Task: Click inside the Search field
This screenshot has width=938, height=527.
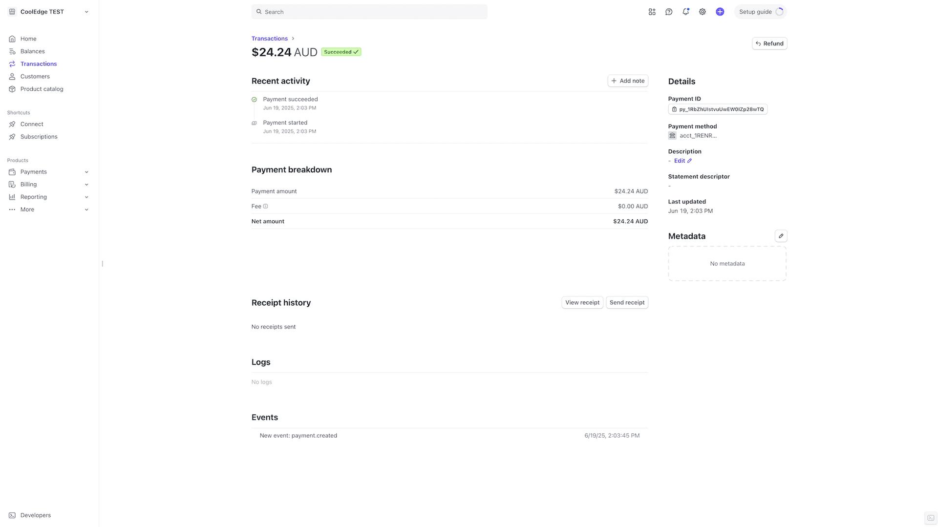Action: click(369, 11)
